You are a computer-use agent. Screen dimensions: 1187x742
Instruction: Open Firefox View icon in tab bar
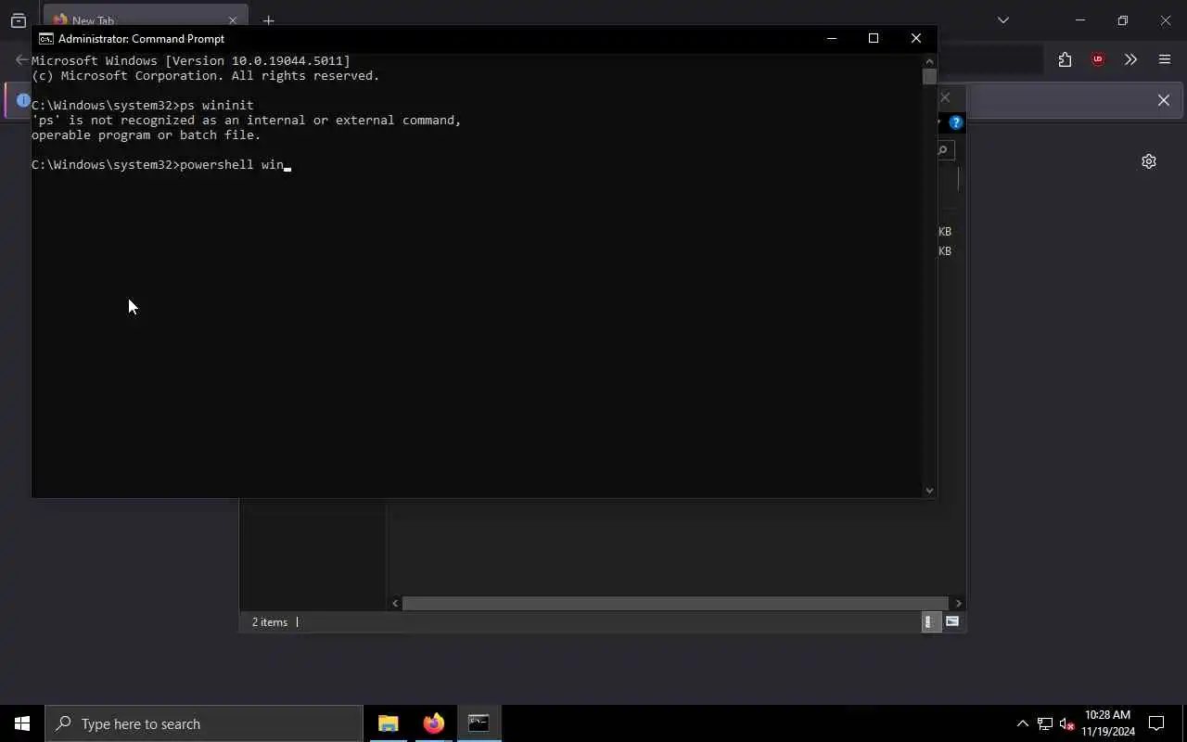point(19,20)
